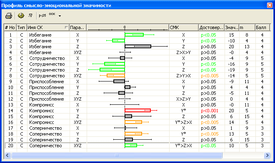Viewport: 275px width, 163px height.
Task: Select 'Сотрудничество' in row 5
Action: click(x=47, y=58)
